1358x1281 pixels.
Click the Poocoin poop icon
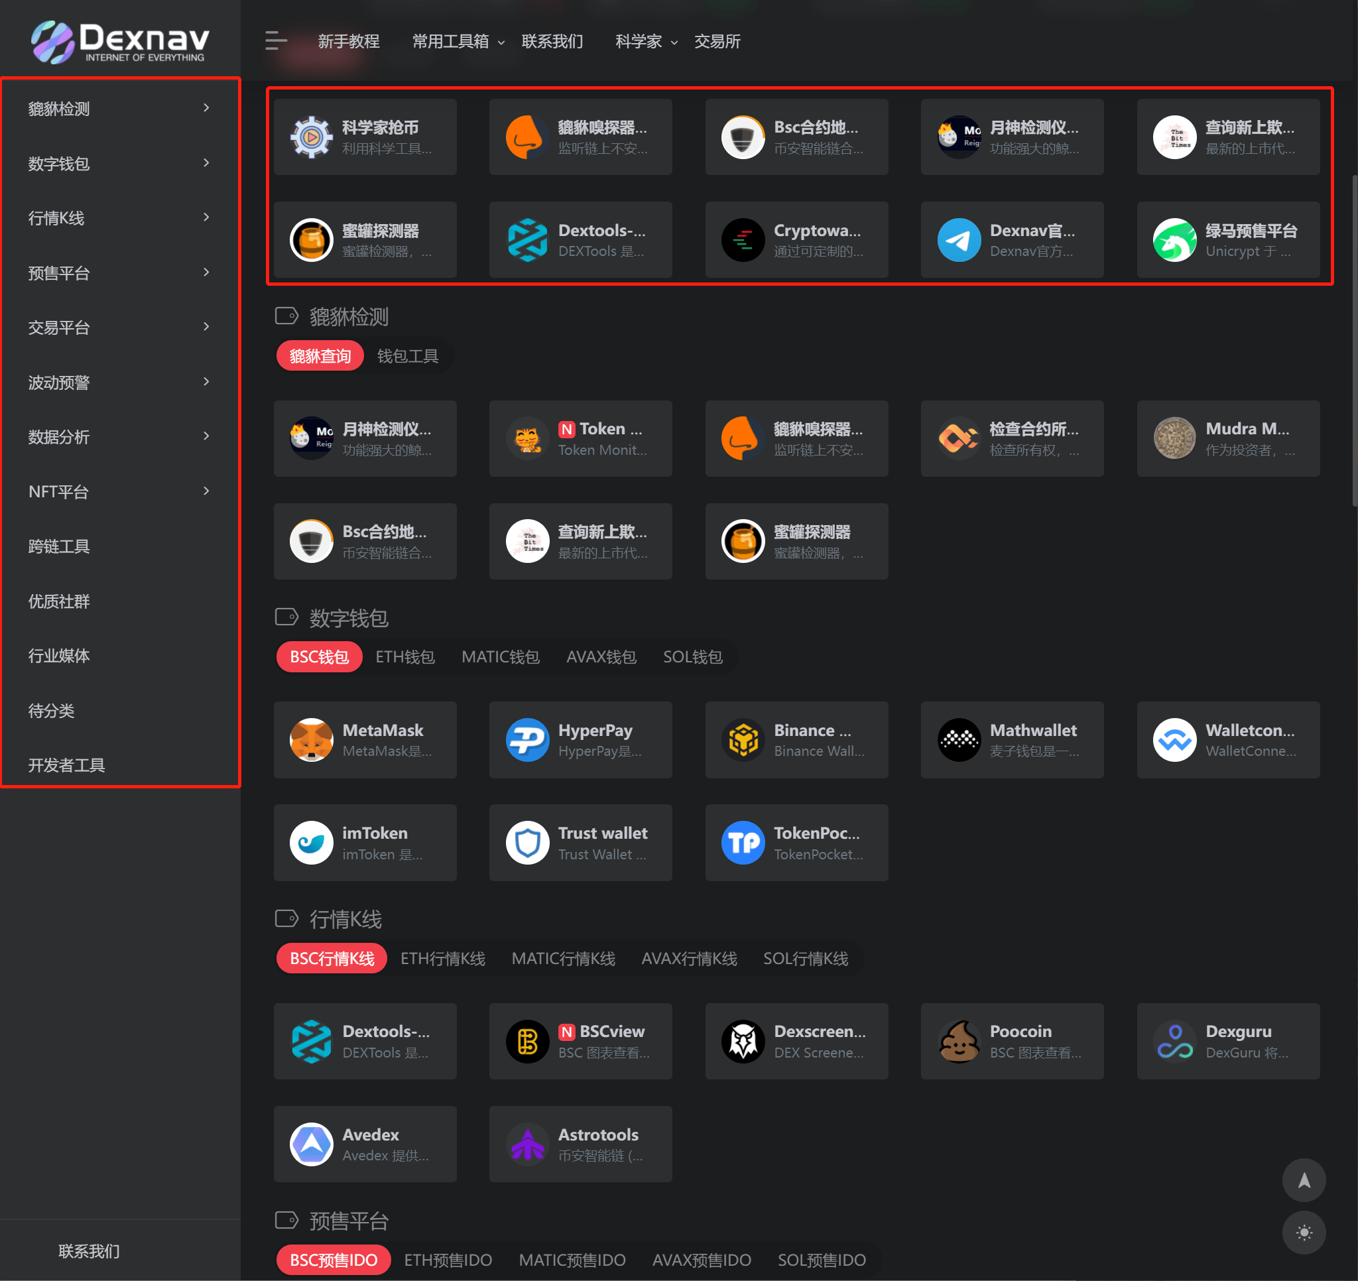959,1041
